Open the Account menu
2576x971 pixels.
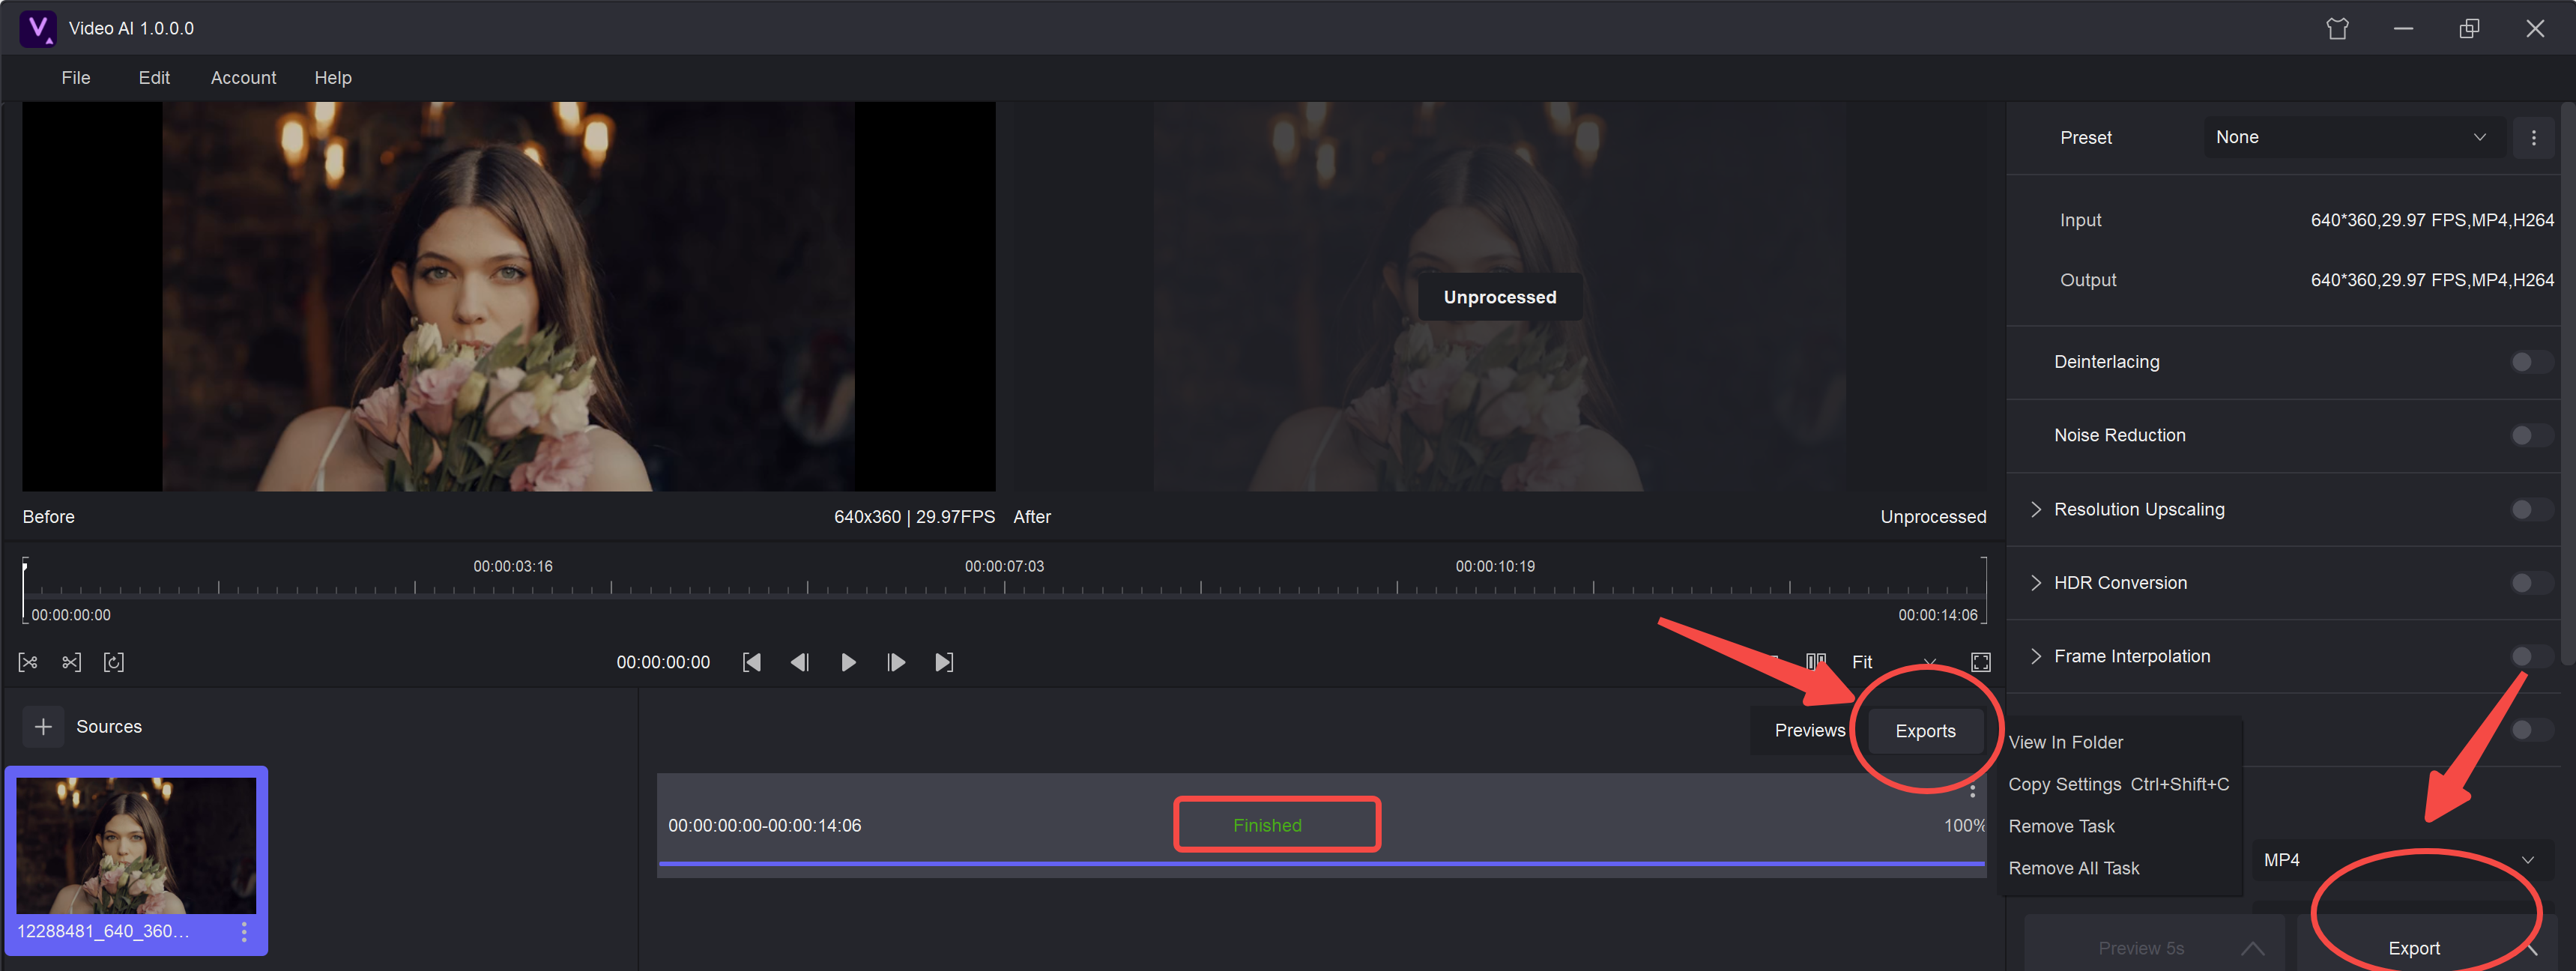pos(243,78)
